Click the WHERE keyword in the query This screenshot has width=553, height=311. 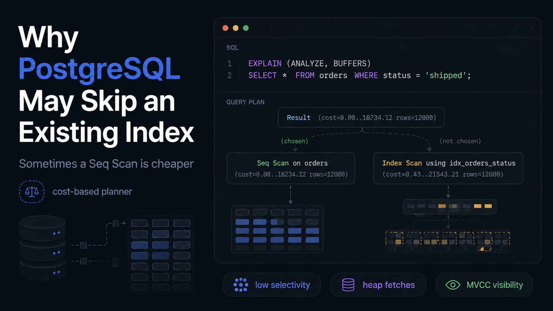click(x=366, y=75)
